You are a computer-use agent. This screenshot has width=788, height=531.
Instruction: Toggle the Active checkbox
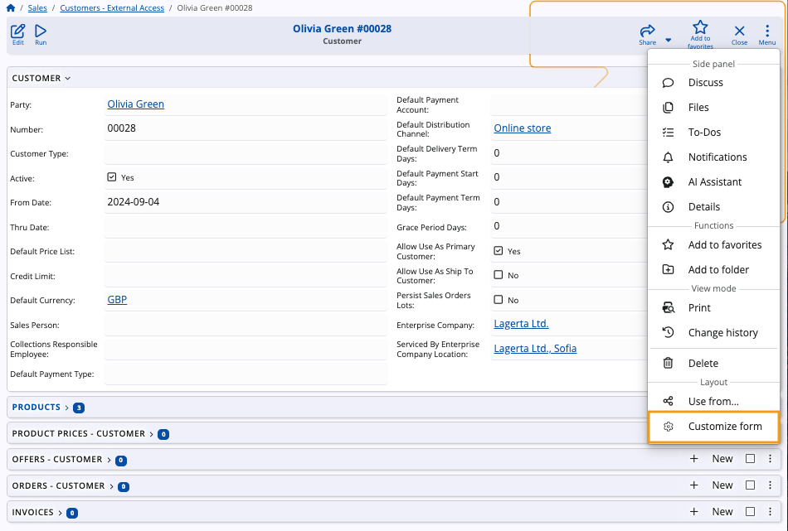tap(112, 177)
